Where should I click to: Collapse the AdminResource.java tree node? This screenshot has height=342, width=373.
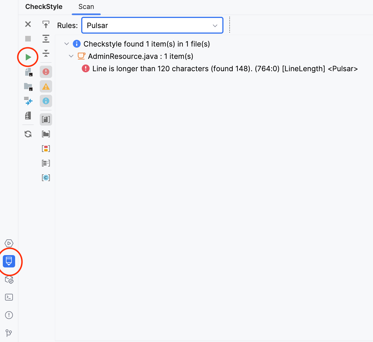71,56
